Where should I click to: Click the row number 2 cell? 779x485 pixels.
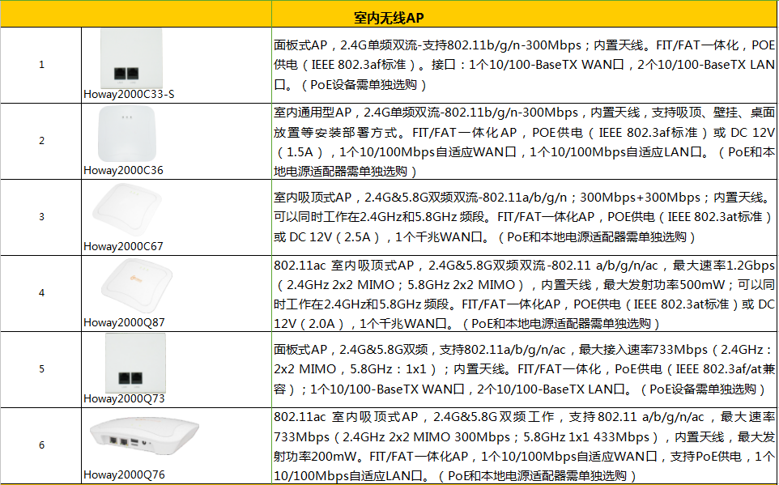point(41,141)
